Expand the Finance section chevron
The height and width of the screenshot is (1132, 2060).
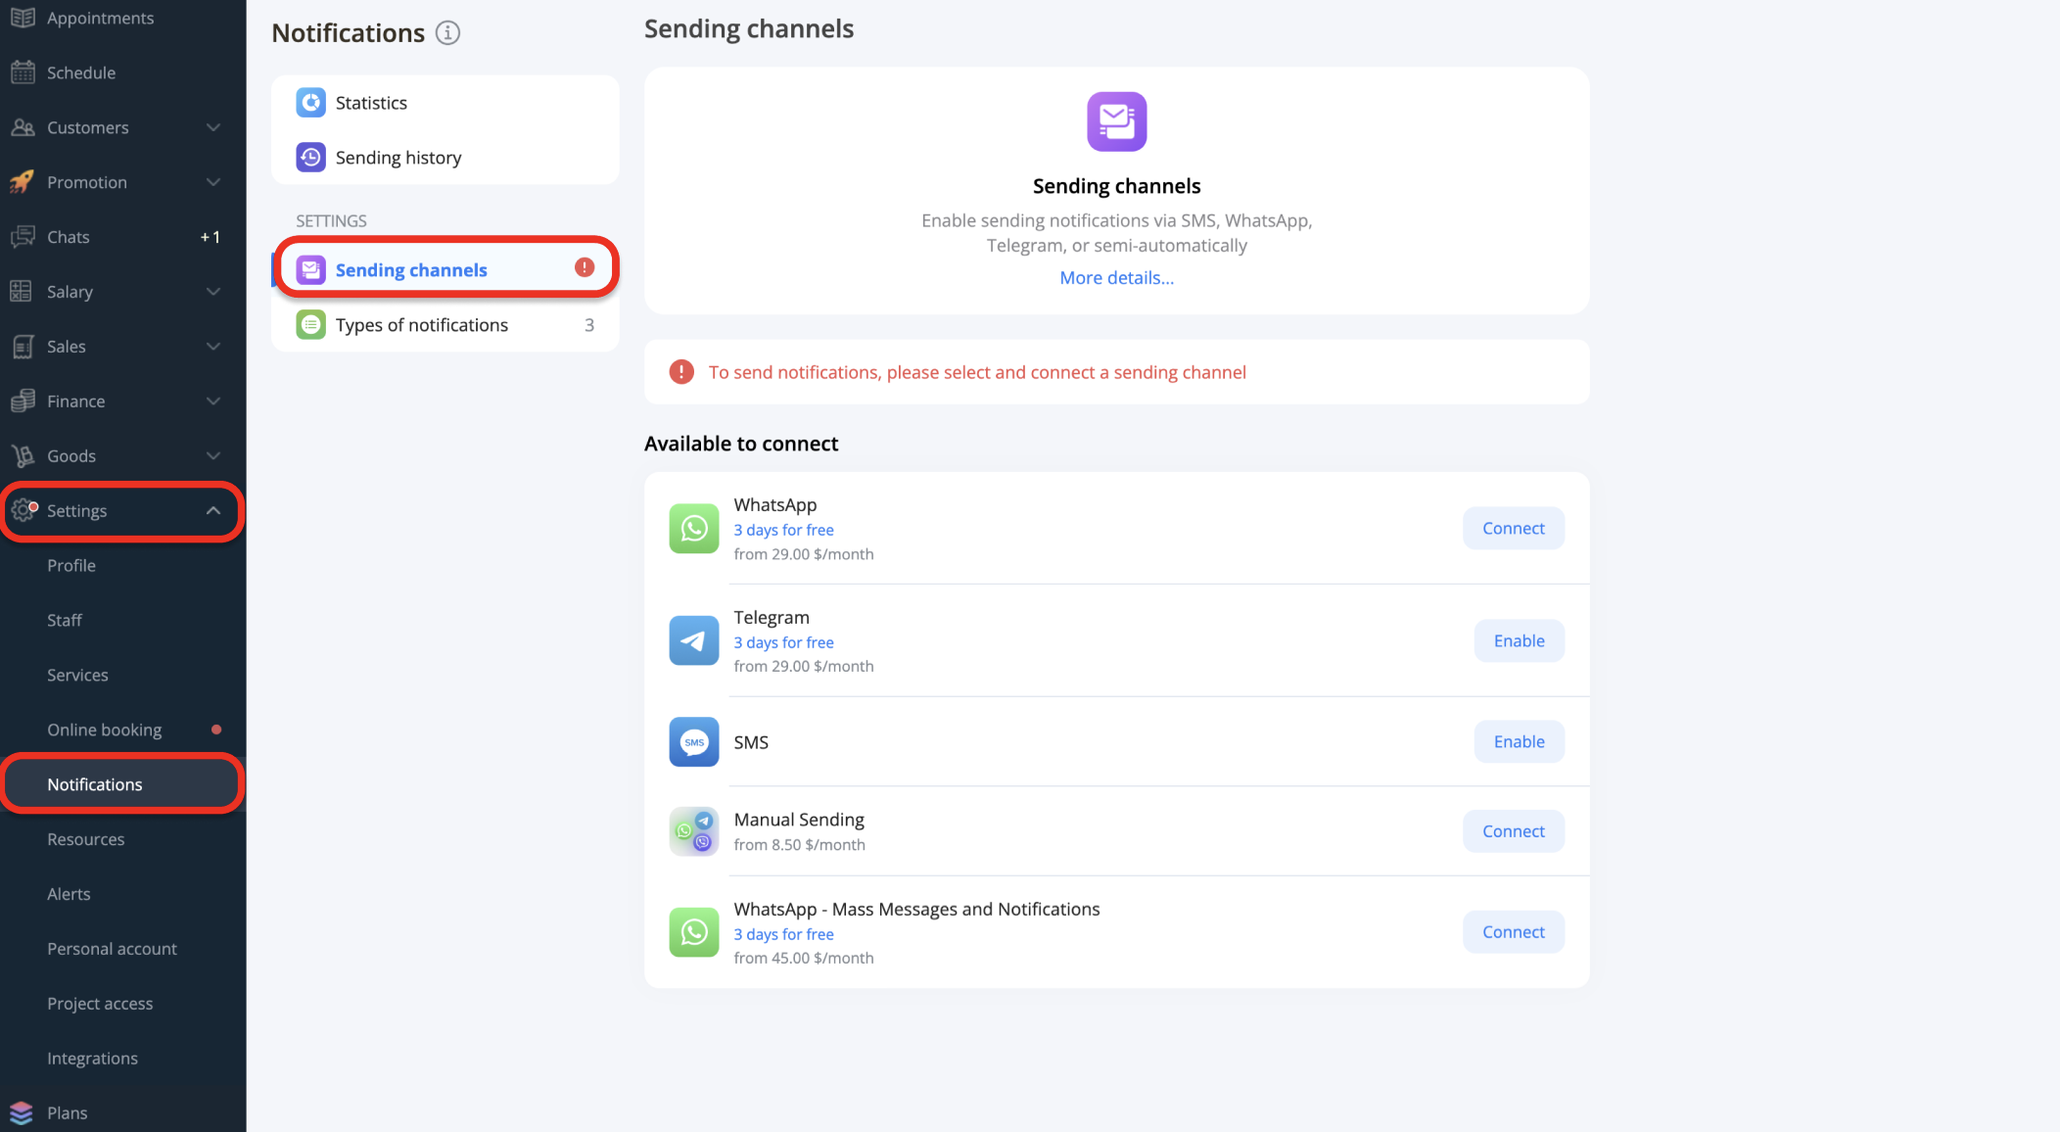212,401
